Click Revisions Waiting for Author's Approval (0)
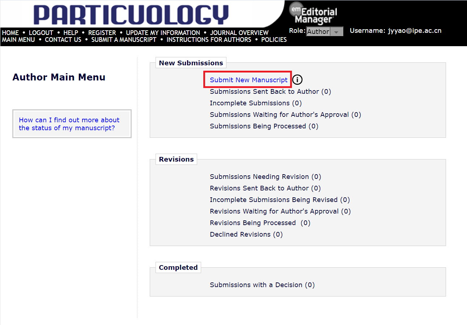The height and width of the screenshot is (325, 467). point(280,211)
